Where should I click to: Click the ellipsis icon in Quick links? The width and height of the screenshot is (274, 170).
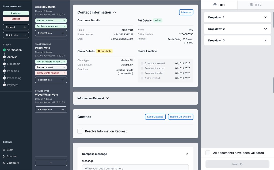coord(25,35)
